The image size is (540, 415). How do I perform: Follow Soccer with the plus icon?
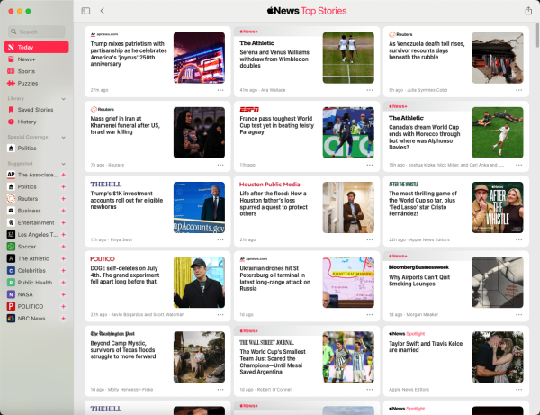click(63, 247)
